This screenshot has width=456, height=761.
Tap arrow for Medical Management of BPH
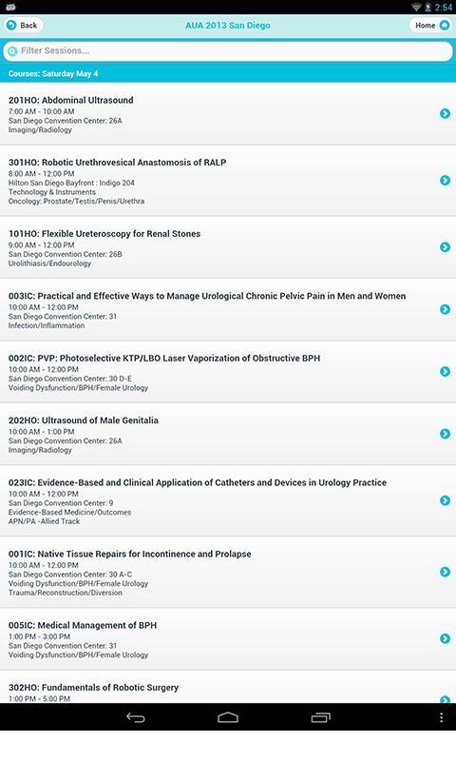pyautogui.click(x=445, y=638)
